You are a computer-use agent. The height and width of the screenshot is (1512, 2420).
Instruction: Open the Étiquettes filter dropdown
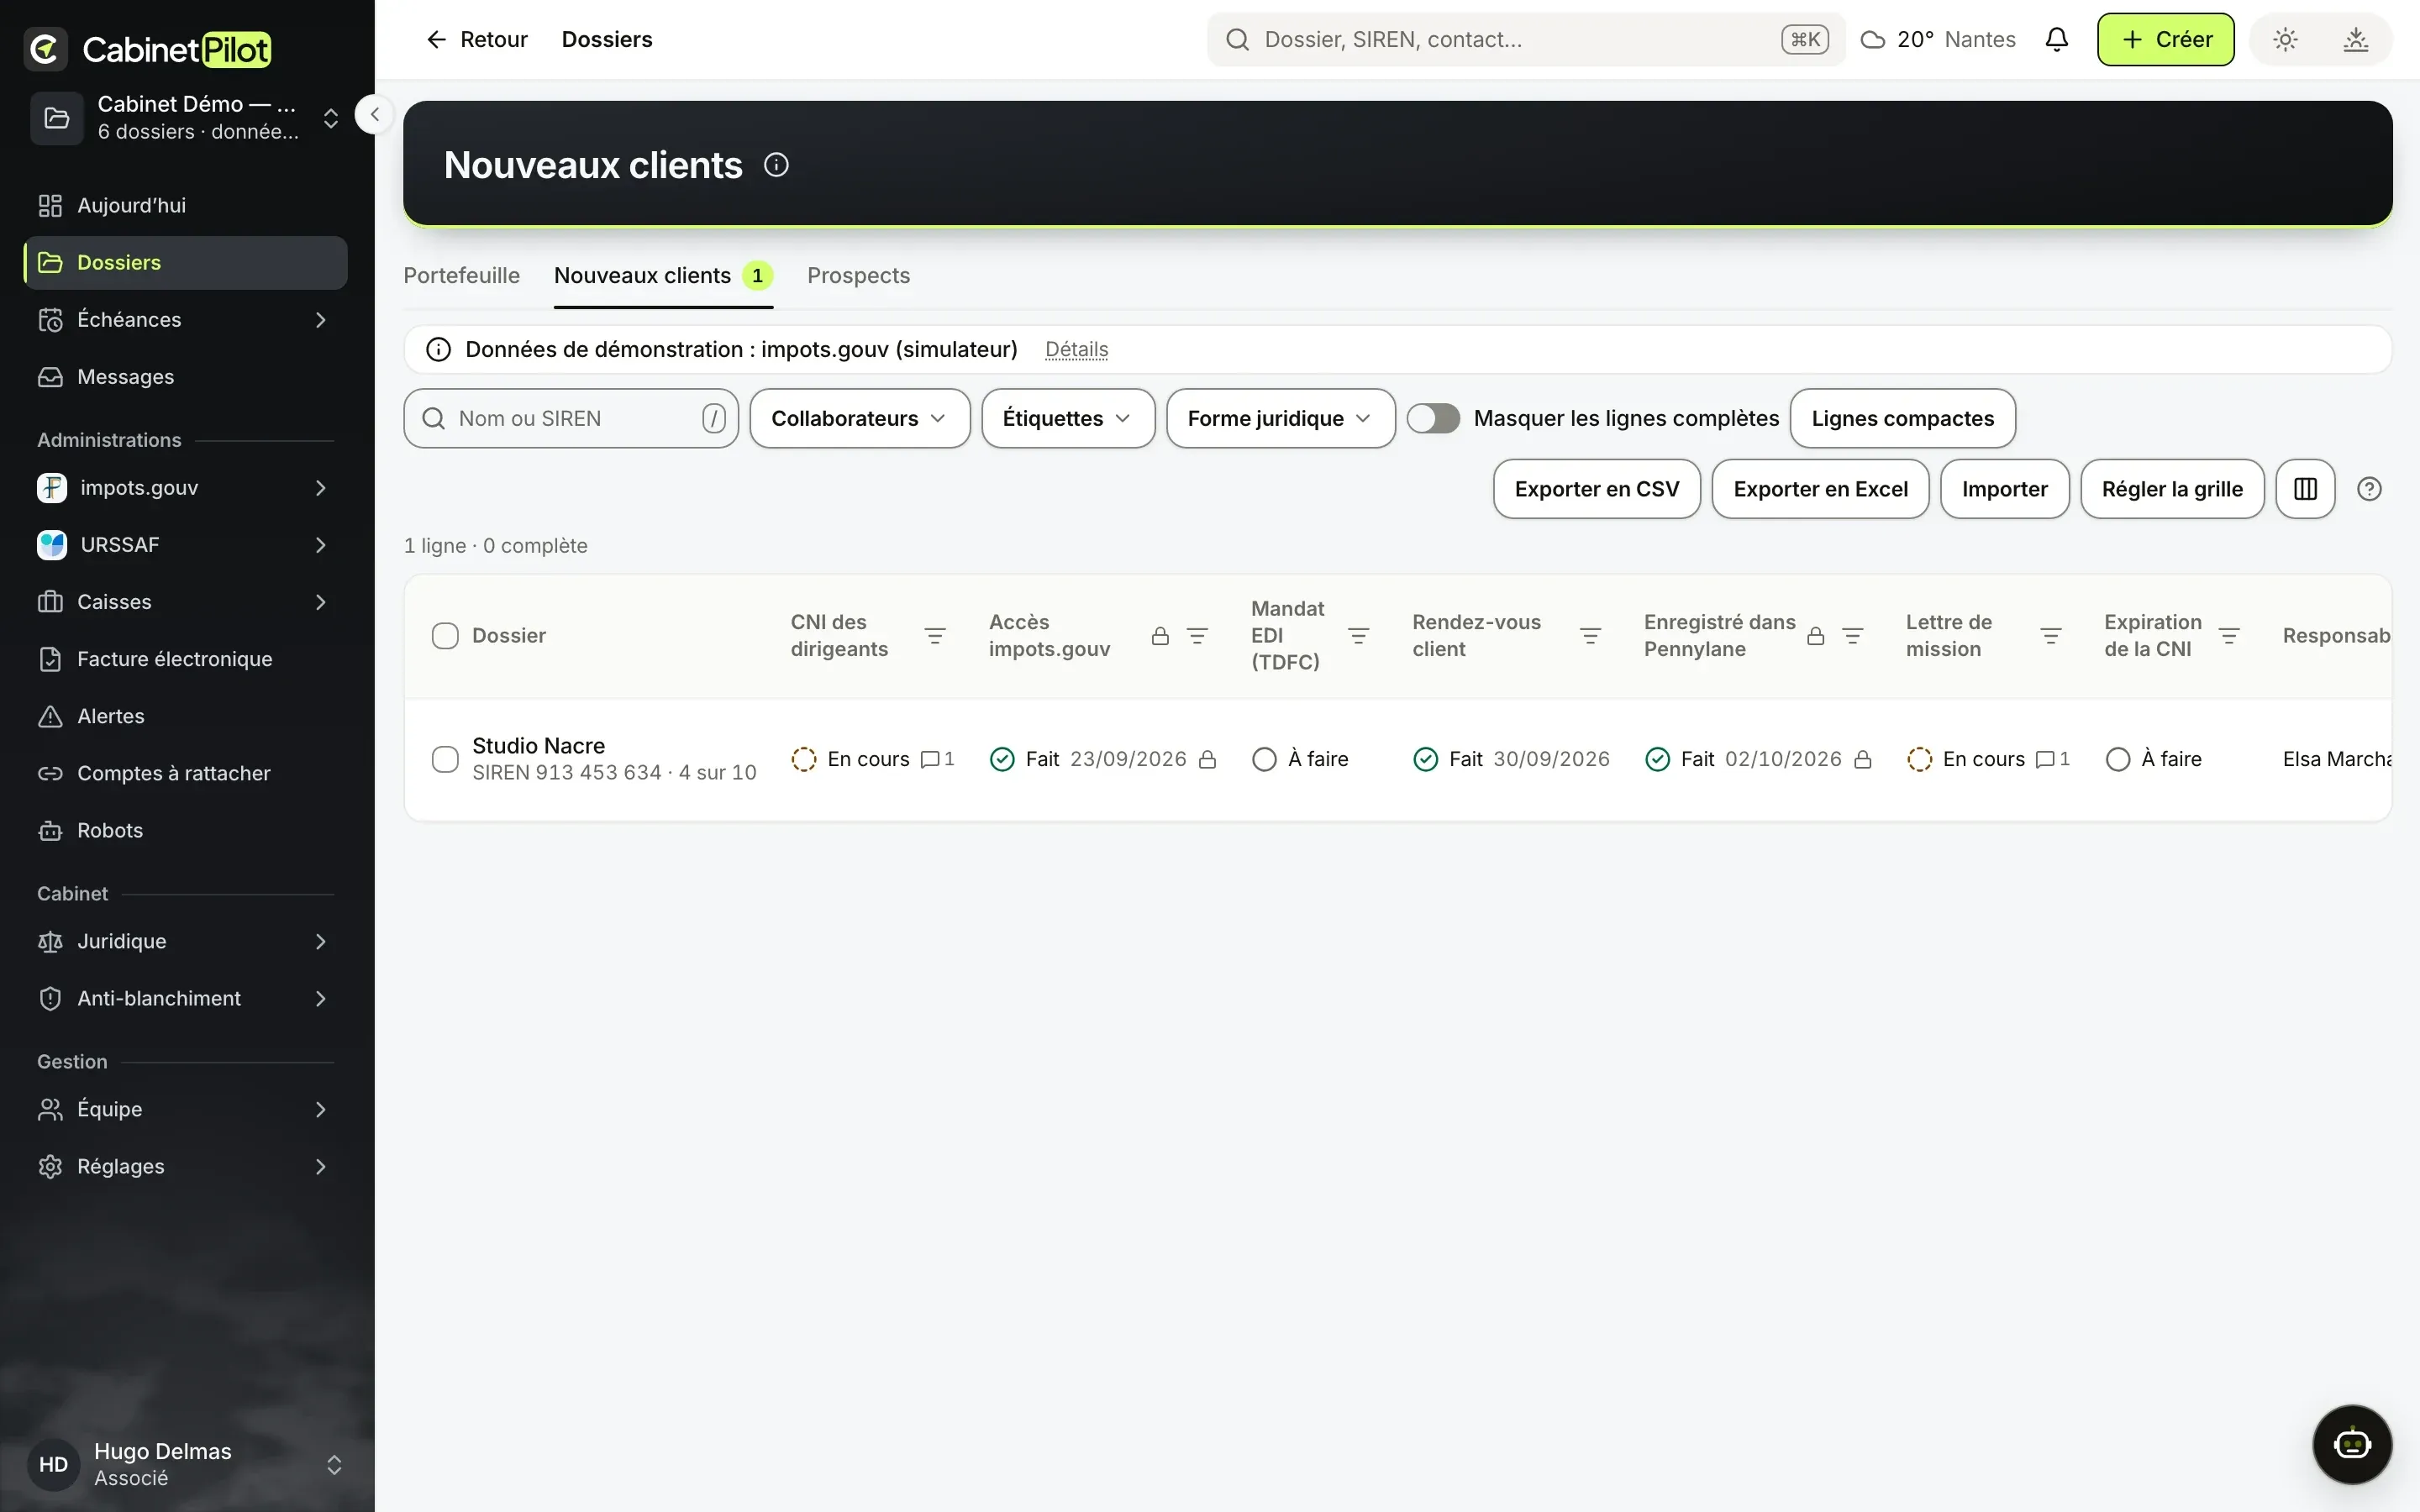(x=1067, y=418)
